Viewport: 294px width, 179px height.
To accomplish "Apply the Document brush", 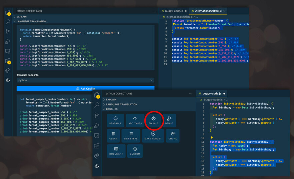I will (116, 151).
